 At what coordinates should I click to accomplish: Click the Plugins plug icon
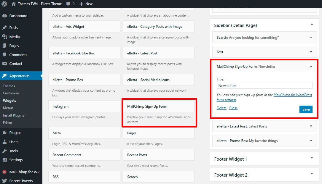(4, 133)
